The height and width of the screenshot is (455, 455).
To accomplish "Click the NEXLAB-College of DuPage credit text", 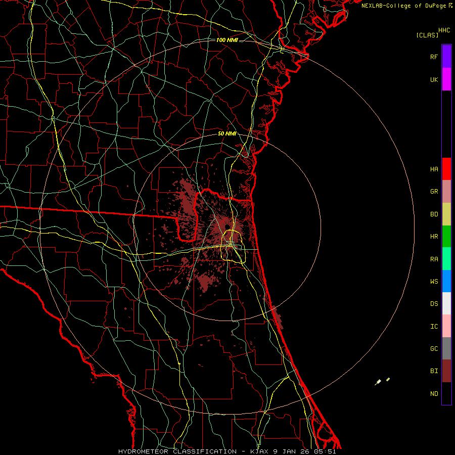I will click(403, 6).
